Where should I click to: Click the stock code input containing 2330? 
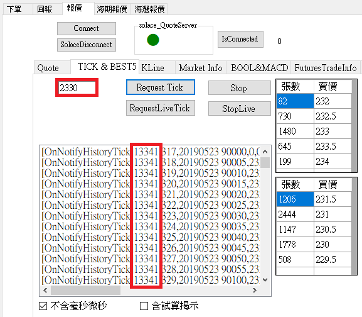[x=77, y=87]
